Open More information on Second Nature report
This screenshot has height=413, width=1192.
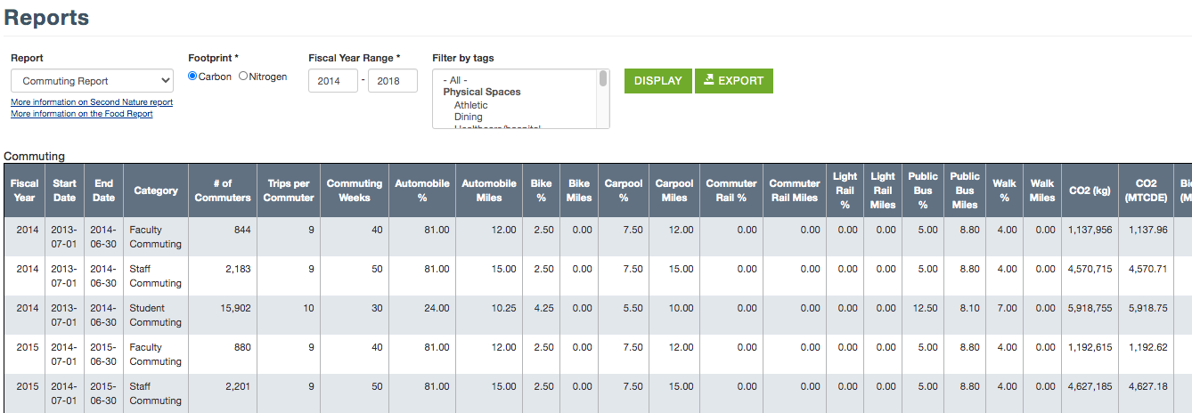click(x=92, y=102)
